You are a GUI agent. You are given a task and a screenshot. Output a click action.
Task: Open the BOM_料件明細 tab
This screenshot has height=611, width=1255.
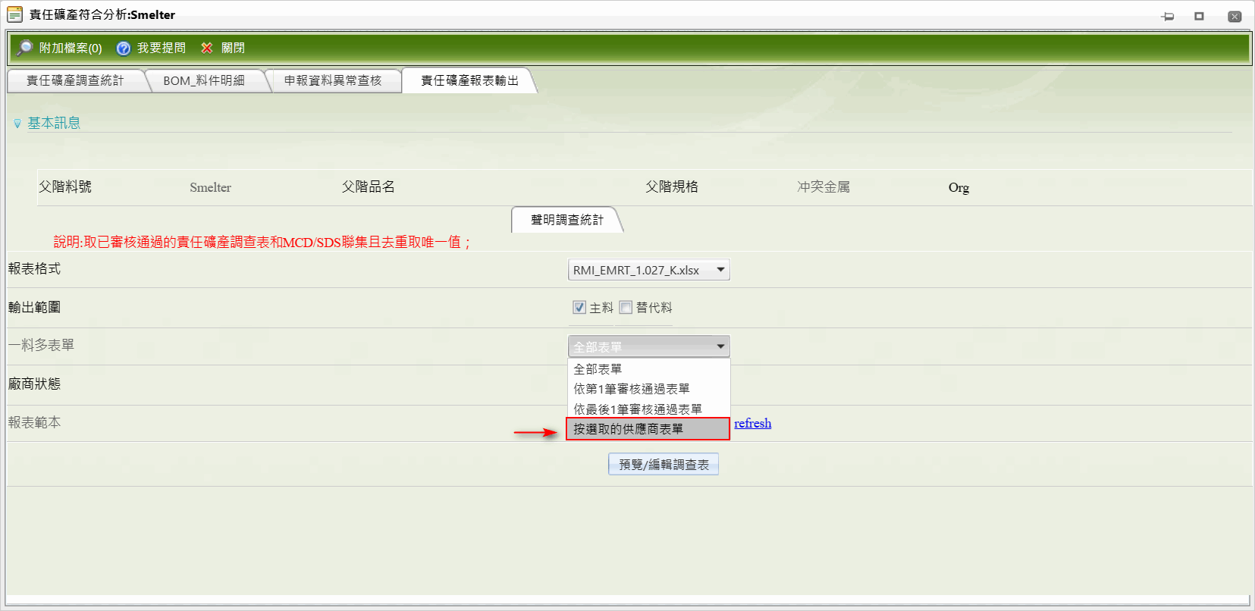[x=204, y=80]
